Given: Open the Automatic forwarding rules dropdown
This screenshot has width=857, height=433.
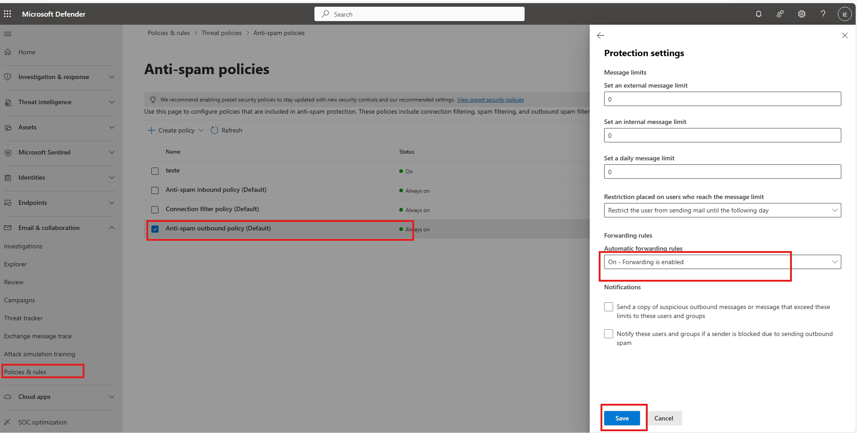Looking at the screenshot, I should point(722,262).
